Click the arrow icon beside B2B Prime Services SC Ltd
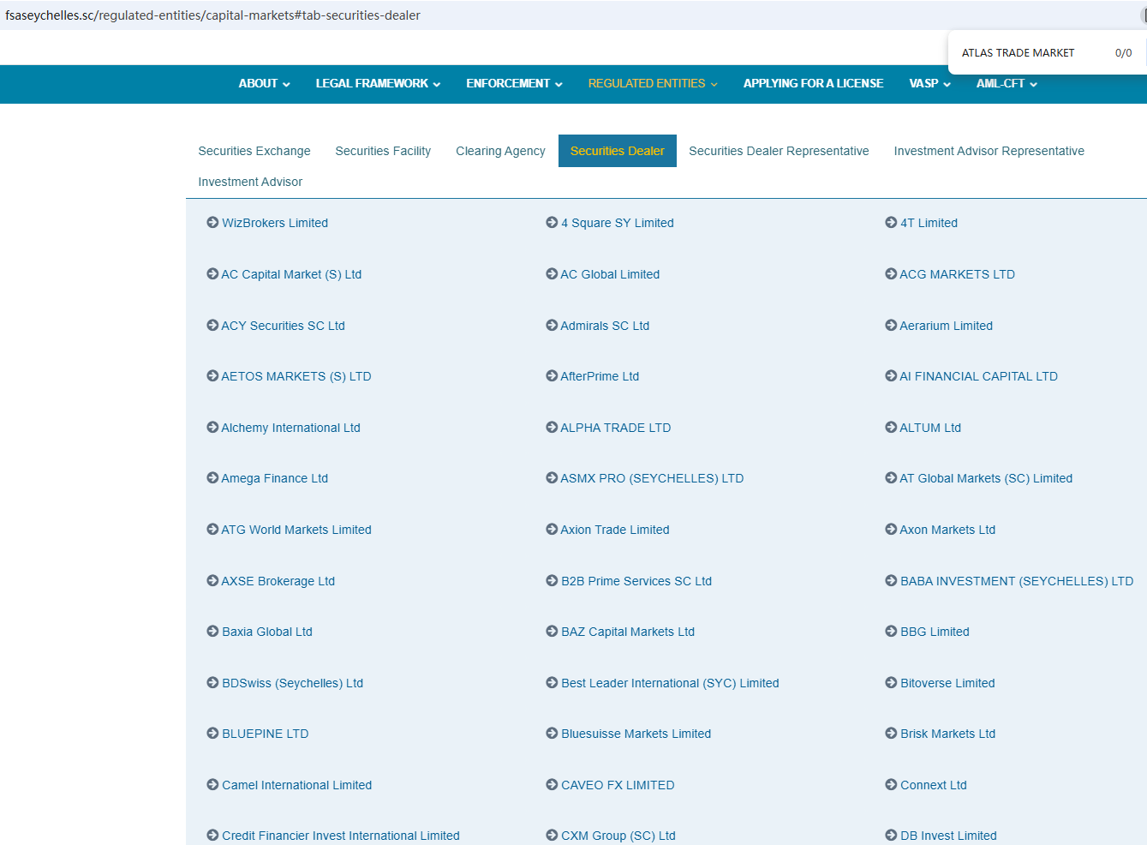This screenshot has height=845, width=1147. coord(552,581)
